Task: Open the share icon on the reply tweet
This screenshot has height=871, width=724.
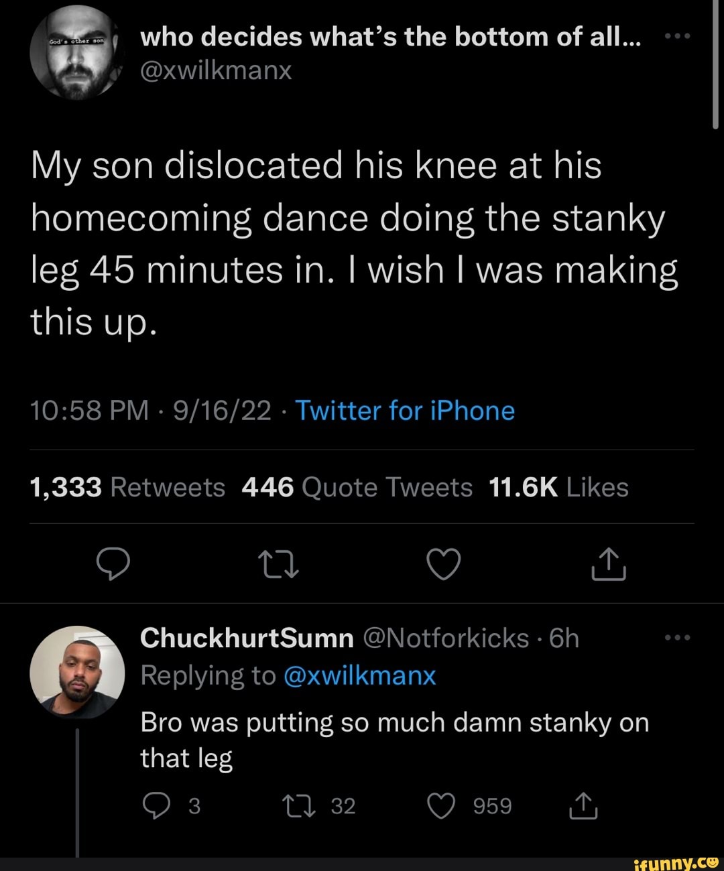Action: (x=583, y=806)
